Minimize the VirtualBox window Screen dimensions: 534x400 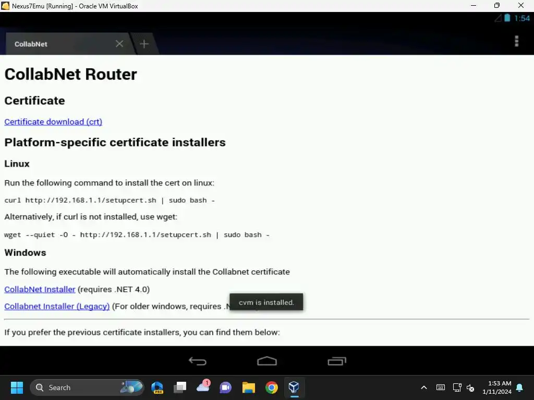[x=474, y=6]
